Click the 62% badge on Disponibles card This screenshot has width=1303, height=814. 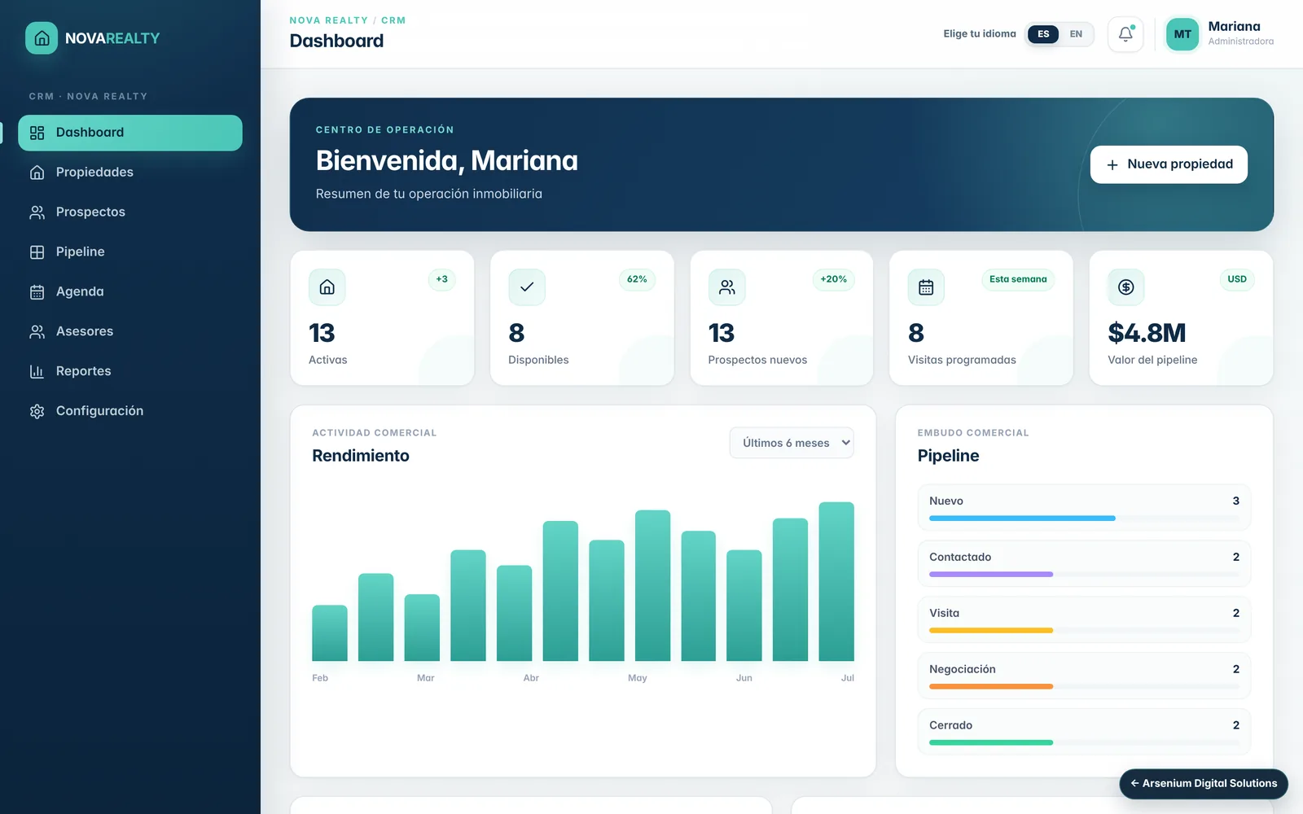tap(637, 279)
